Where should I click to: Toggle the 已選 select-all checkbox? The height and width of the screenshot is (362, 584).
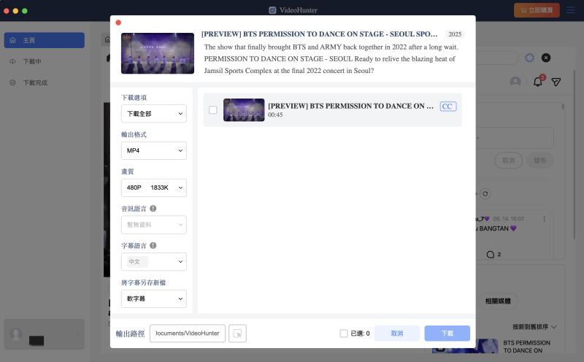344,334
